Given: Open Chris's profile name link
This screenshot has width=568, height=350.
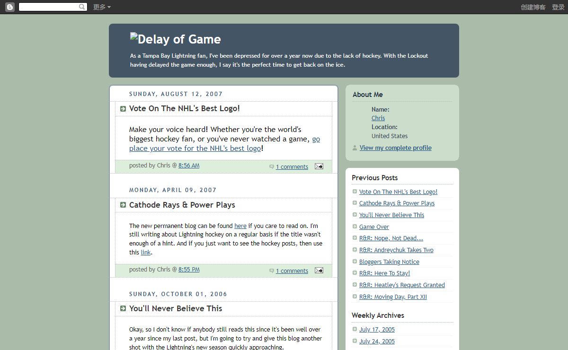Looking at the screenshot, I should click(x=378, y=118).
